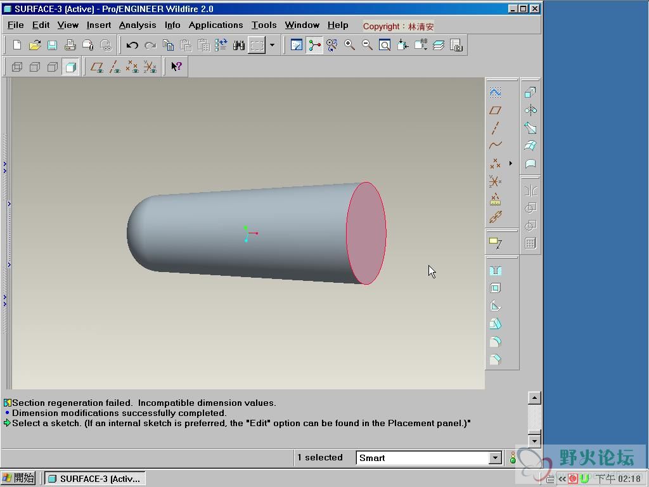Click the Rib tool icon

(x=496, y=306)
